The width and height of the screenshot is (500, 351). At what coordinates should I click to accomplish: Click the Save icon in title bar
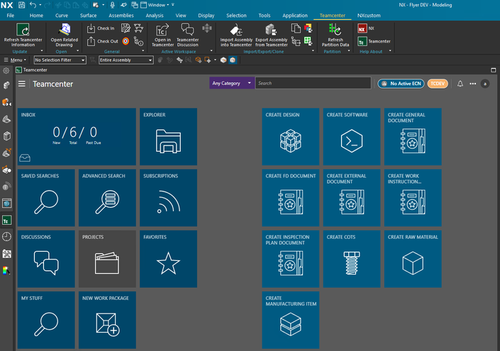21,5
